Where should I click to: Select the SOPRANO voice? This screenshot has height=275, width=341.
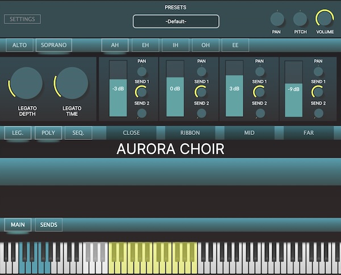pyautogui.click(x=54, y=45)
